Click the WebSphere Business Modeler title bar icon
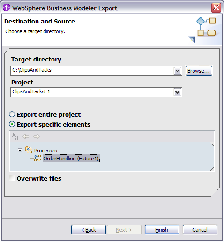The height and width of the screenshot is (242, 224). (x=7, y=8)
